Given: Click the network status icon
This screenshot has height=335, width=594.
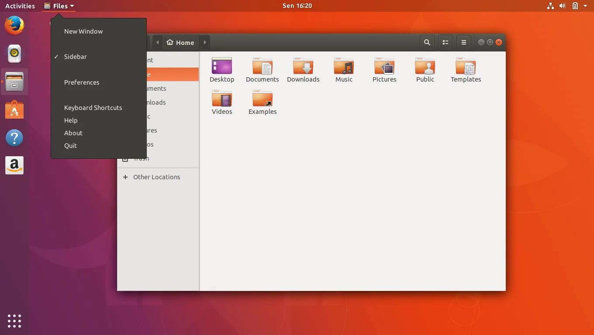Looking at the screenshot, I should [550, 6].
